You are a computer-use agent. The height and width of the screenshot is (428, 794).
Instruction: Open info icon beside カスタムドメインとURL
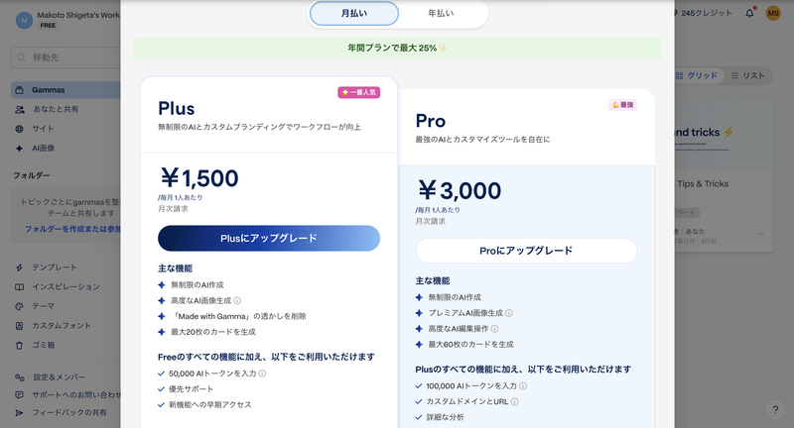[514, 401]
